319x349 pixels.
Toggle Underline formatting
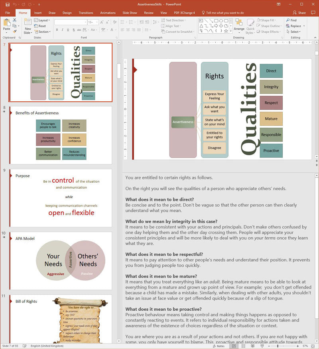coord(68,30)
